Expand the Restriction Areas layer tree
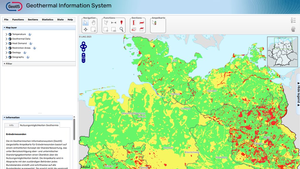Viewport: 300px width, 169px height. [6, 48]
